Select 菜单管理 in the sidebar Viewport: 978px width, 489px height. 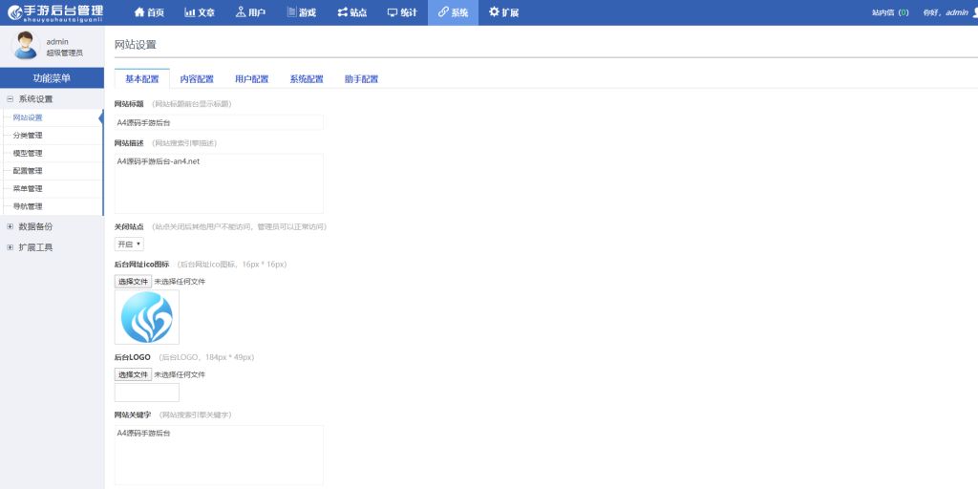[52, 188]
